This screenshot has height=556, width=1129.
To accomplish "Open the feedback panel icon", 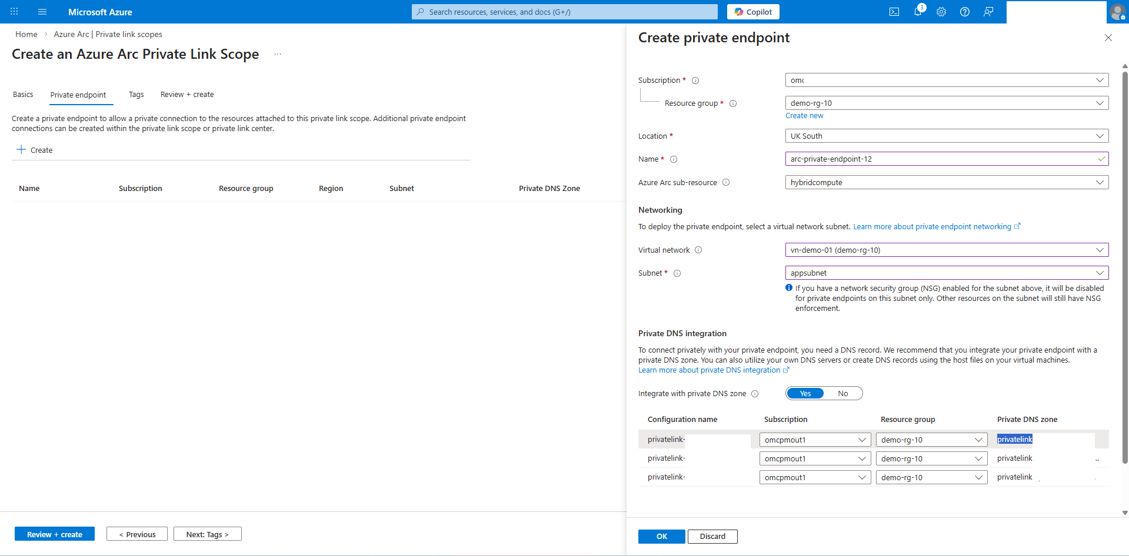I will click(x=988, y=12).
